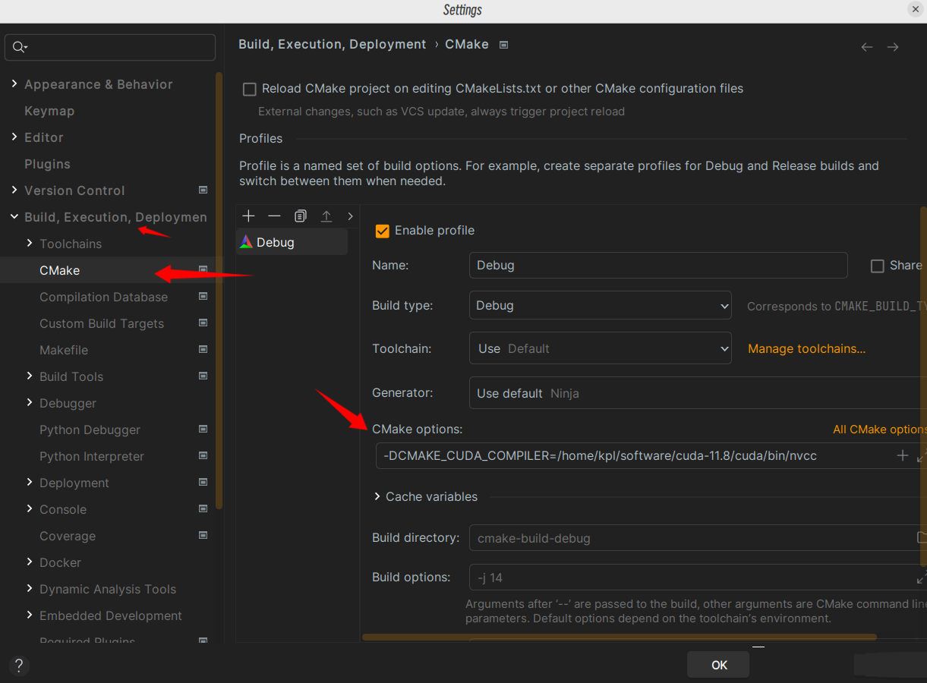Viewport: 927px width, 683px height.
Task: Open Keymap settings page
Action: pyautogui.click(x=49, y=111)
